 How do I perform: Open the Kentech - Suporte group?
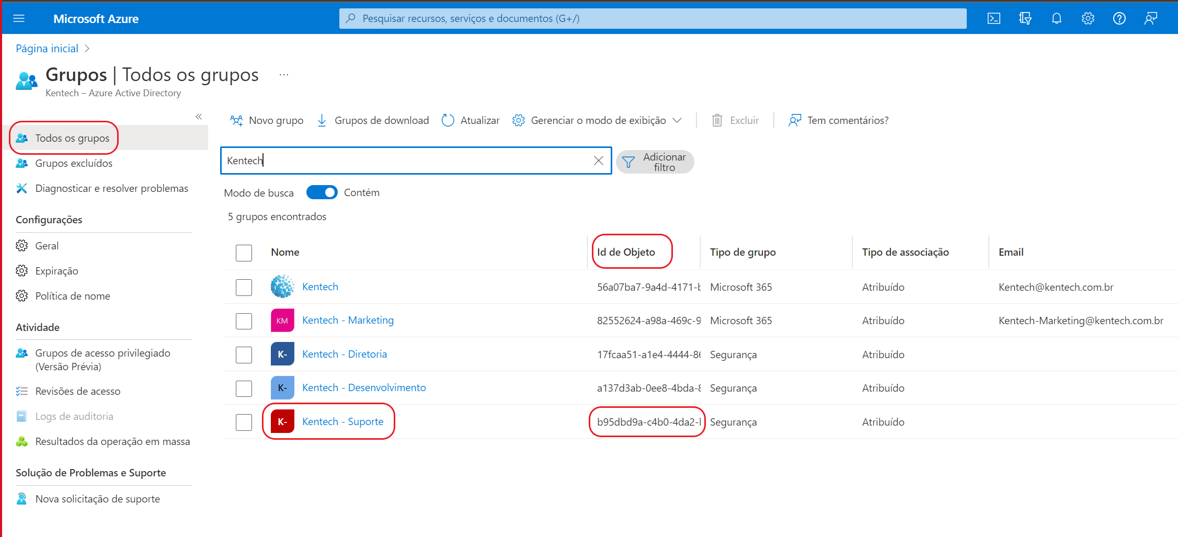[x=342, y=421]
